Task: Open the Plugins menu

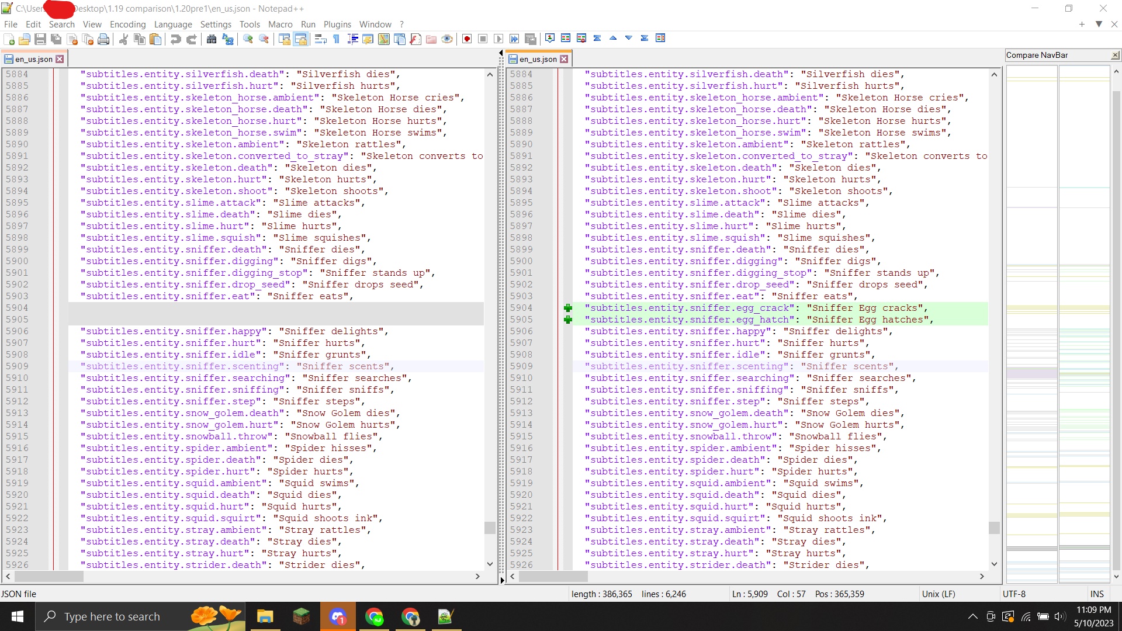Action: pos(337,24)
